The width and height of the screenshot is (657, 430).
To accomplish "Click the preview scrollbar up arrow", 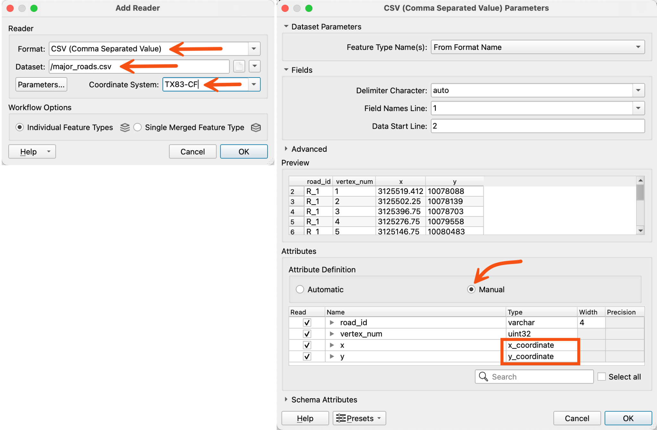I will coord(640,180).
